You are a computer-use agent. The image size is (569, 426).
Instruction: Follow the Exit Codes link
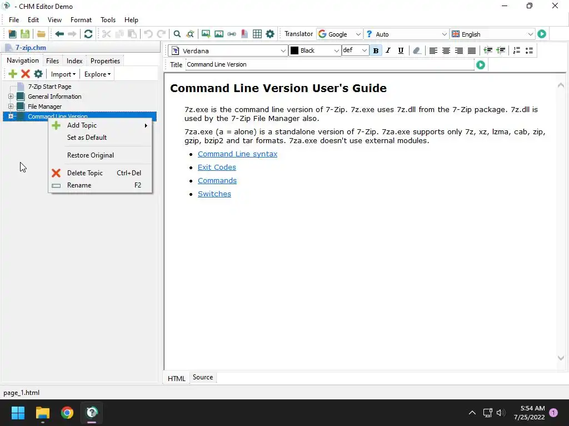point(217,168)
